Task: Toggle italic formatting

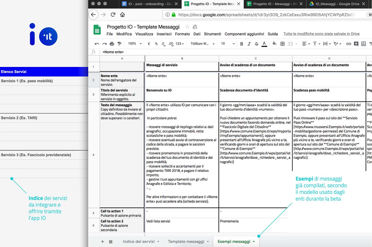Action: [x=249, y=44]
